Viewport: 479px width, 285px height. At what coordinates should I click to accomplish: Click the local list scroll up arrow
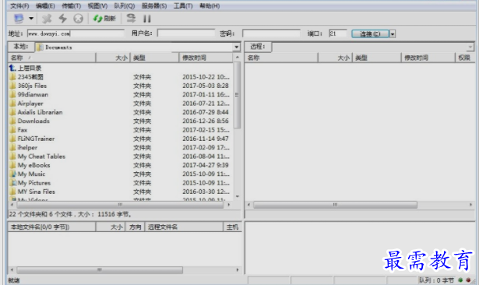[x=237, y=57]
